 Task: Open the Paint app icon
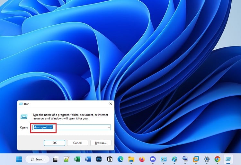(174, 159)
